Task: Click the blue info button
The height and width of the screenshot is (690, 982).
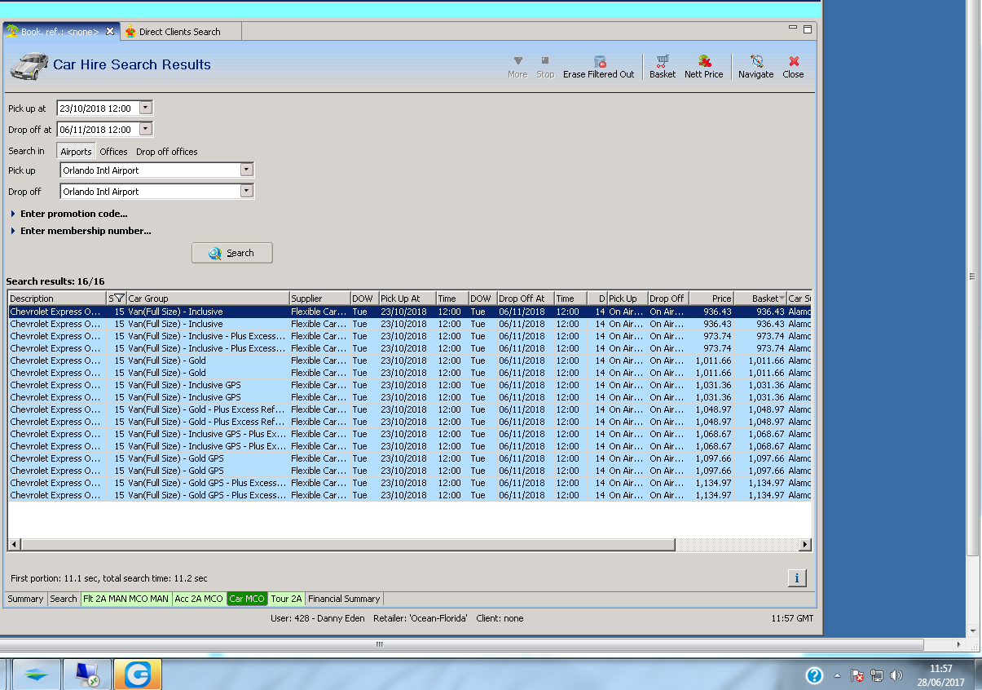Action: tap(796, 577)
